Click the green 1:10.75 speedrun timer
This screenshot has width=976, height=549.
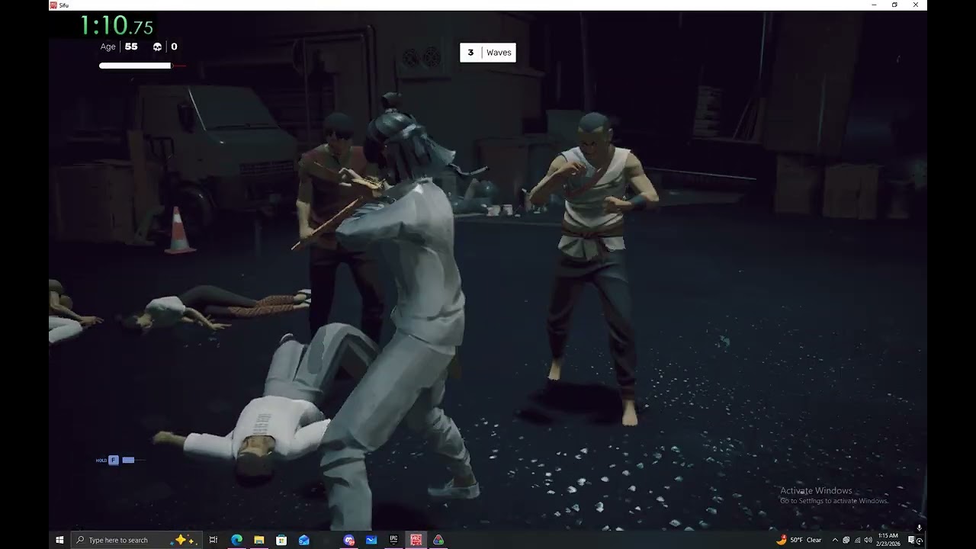pos(117,26)
